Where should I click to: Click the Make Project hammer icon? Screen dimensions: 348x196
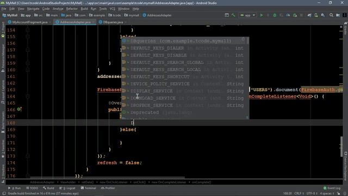point(233,15)
